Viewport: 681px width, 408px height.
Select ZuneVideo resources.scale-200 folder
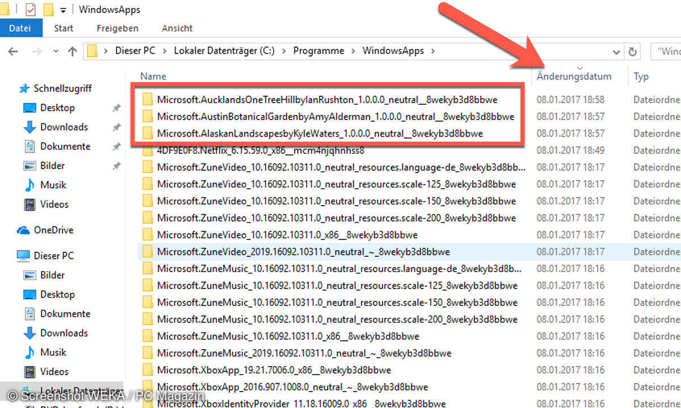pos(337,218)
